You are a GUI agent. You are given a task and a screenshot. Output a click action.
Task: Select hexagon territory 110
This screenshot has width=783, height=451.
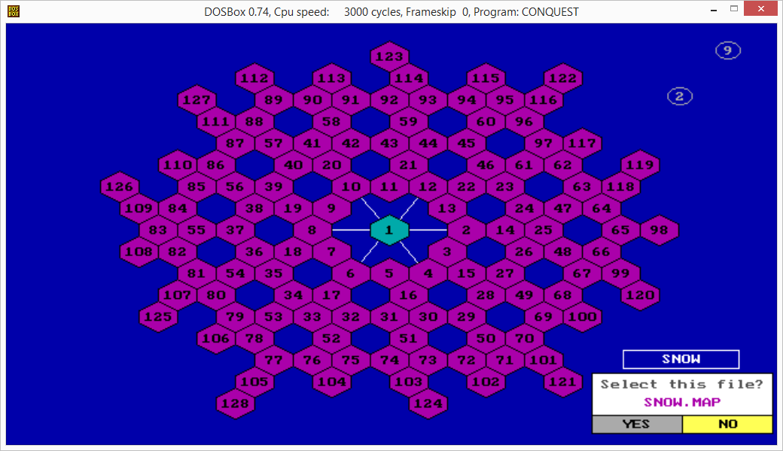click(178, 165)
